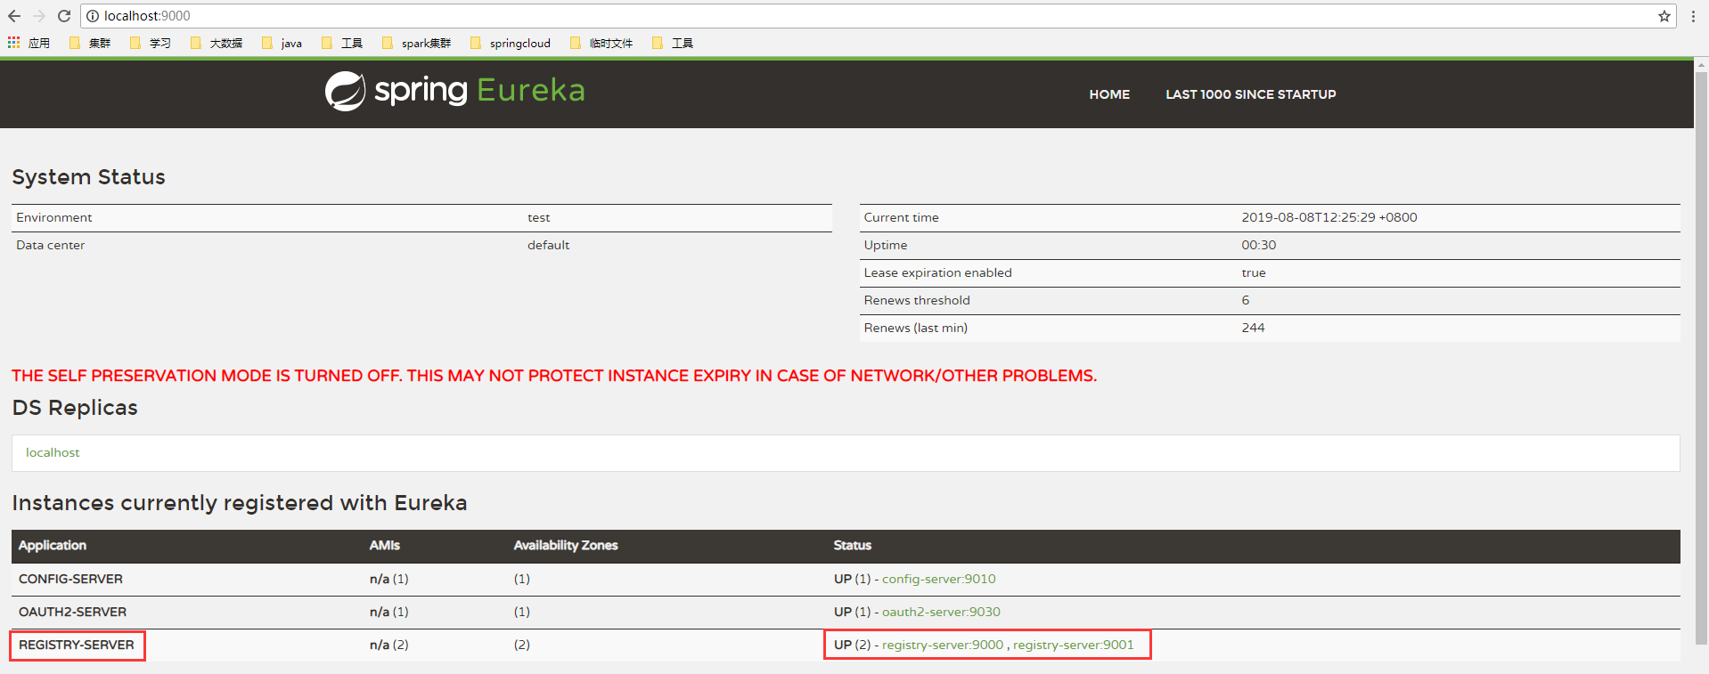This screenshot has width=1709, height=674.
Task: Click the Instances currently registered with Eureka heading
Action: [x=240, y=503]
